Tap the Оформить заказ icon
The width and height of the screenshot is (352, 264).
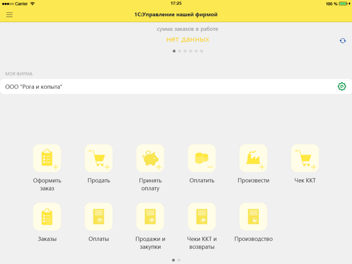tap(47, 158)
